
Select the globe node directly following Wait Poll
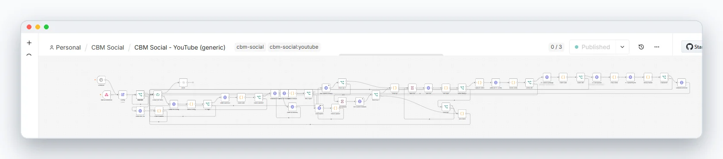click(428, 88)
